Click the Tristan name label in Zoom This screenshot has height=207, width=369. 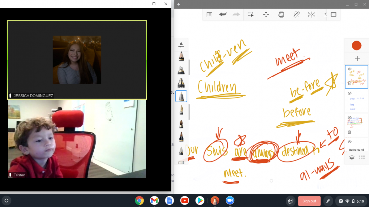coord(20,175)
